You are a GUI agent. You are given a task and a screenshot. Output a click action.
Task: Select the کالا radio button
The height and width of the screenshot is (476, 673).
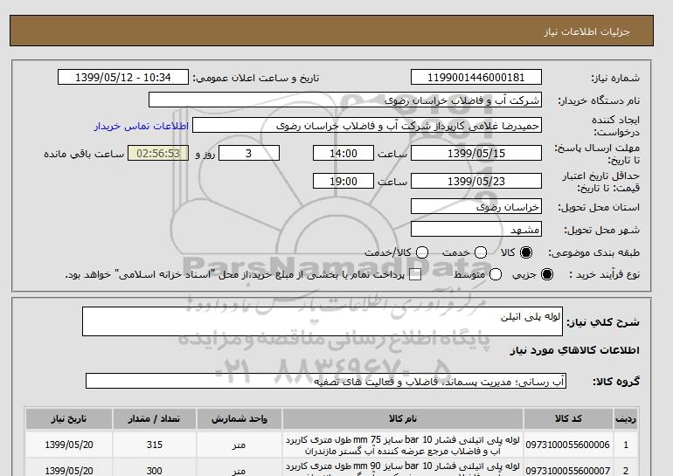[526, 252]
